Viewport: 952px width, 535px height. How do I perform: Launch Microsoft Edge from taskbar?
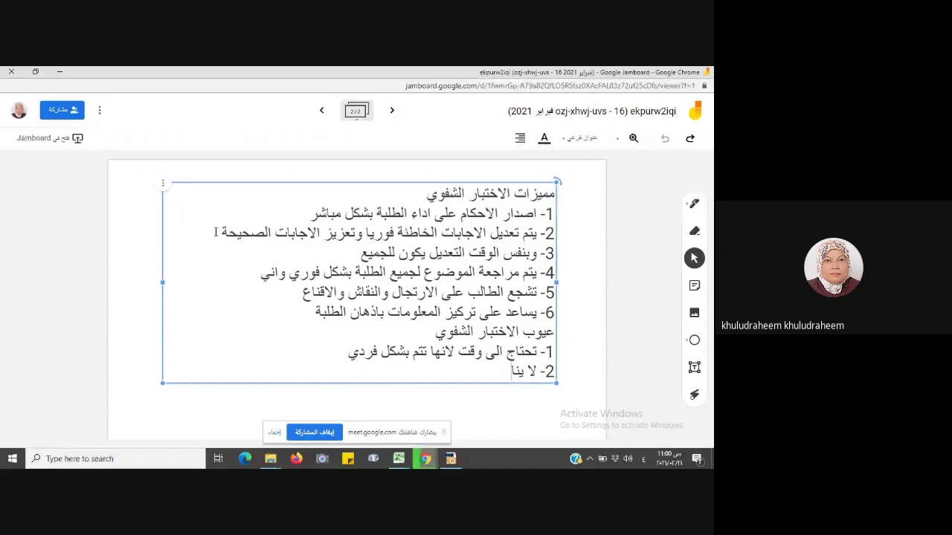click(245, 458)
